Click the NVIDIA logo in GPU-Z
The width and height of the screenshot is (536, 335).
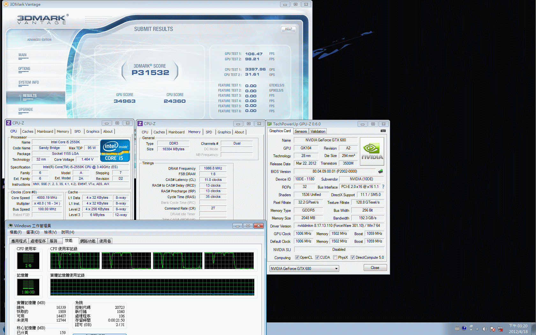point(372,151)
